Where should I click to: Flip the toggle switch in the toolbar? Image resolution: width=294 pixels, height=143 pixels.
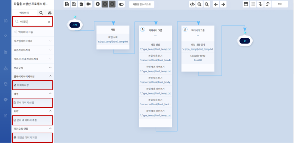point(121,4)
